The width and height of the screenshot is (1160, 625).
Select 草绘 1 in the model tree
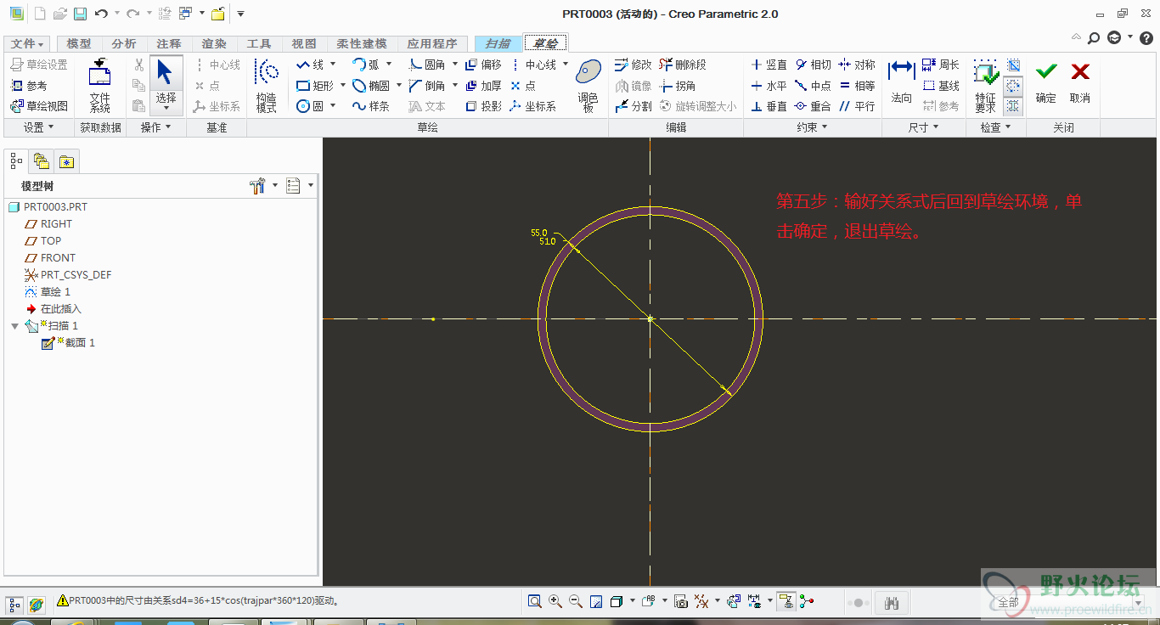[x=48, y=292]
